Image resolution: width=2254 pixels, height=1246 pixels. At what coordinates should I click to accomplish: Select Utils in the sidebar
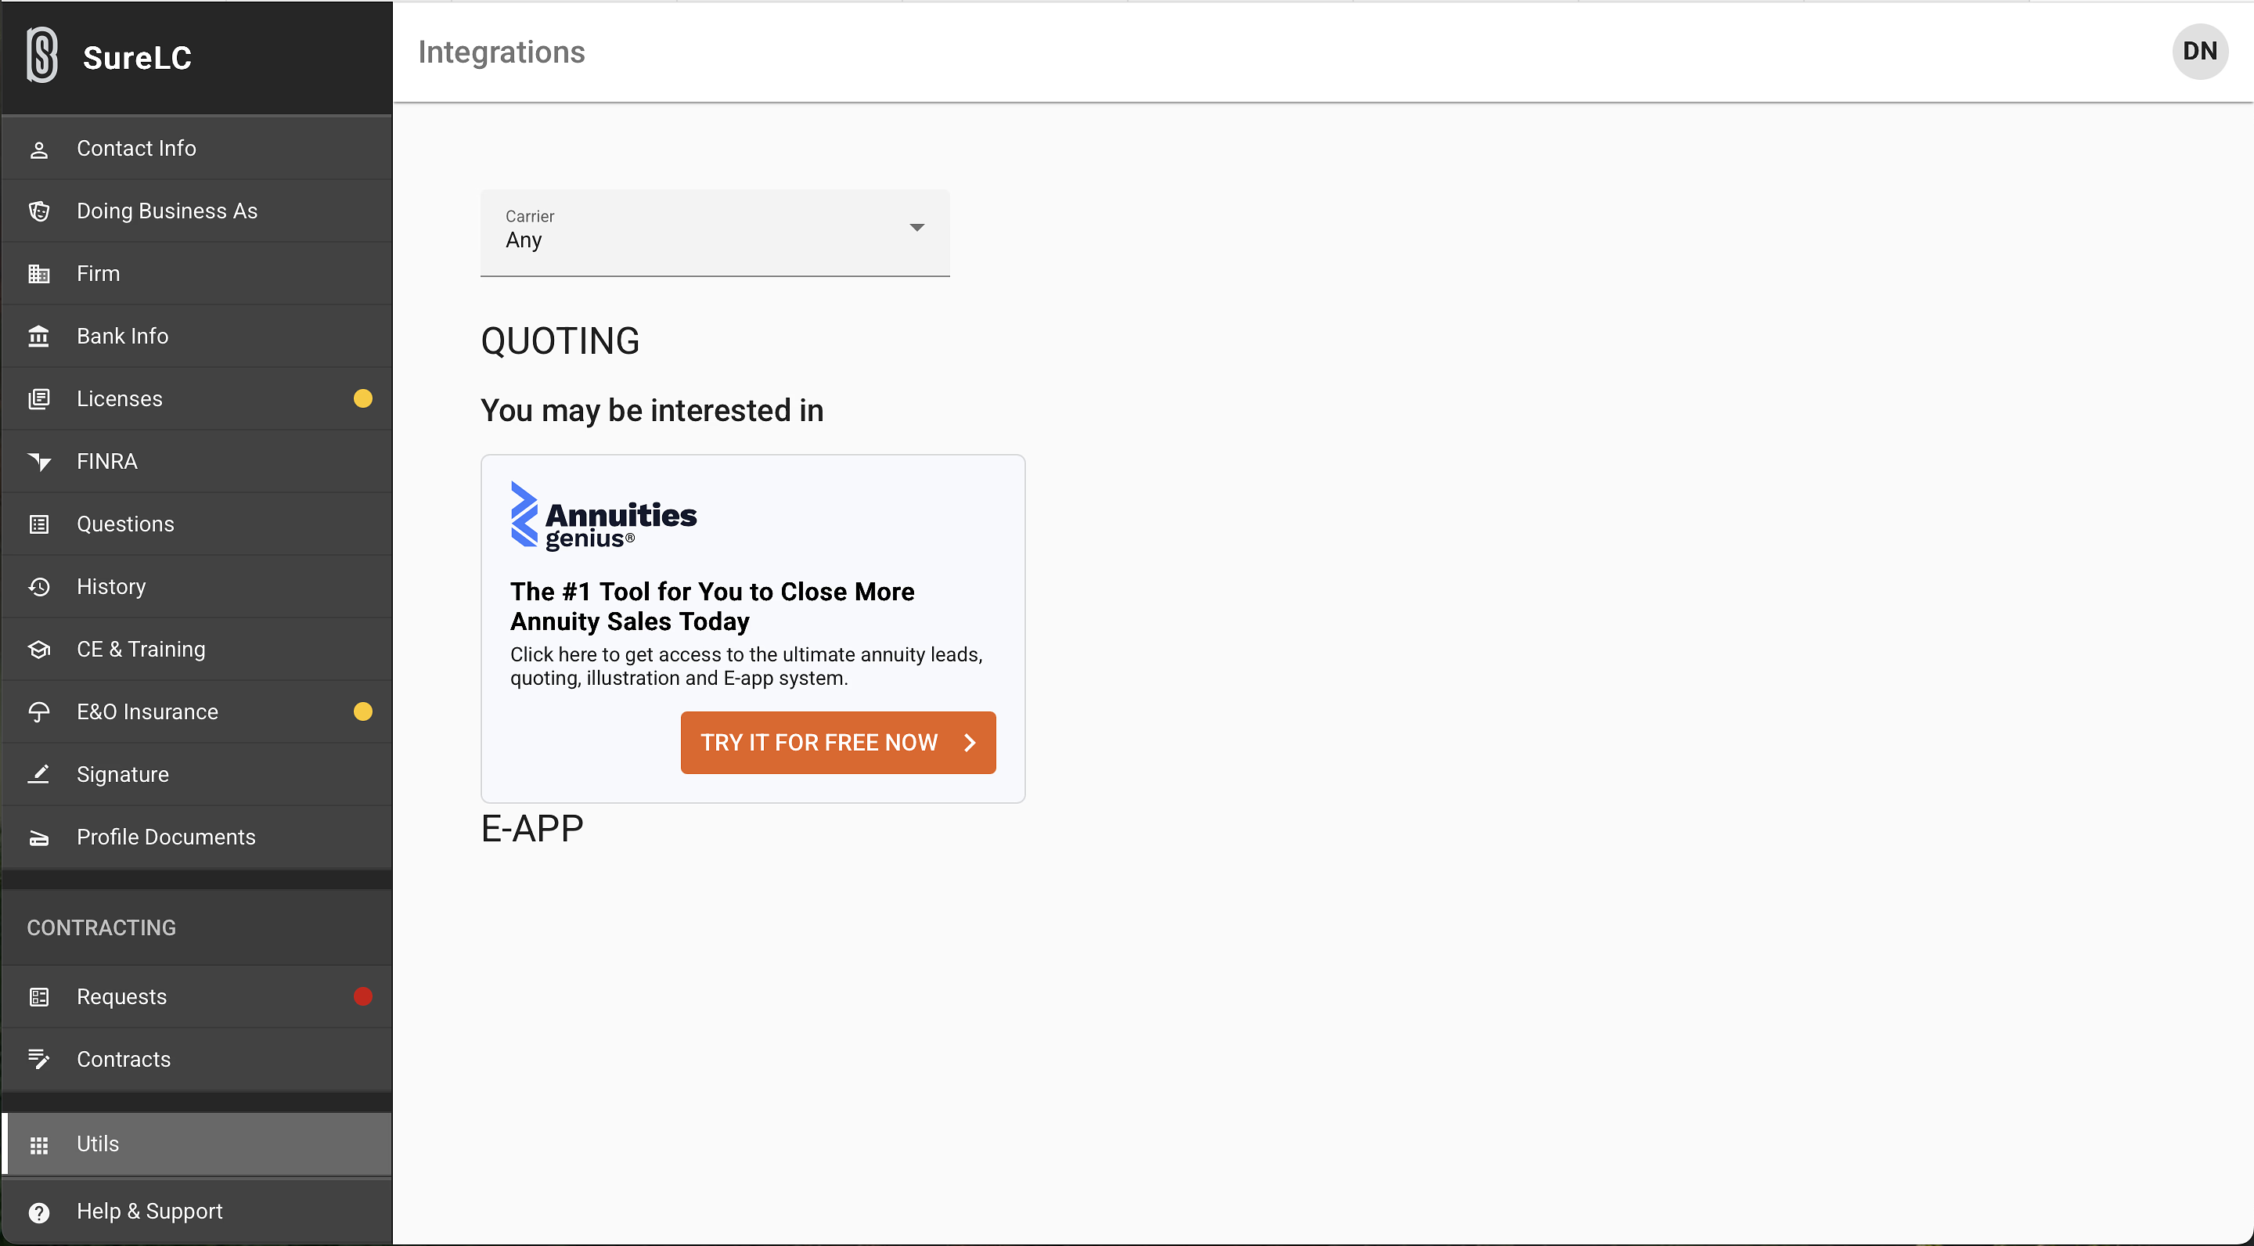98,1144
